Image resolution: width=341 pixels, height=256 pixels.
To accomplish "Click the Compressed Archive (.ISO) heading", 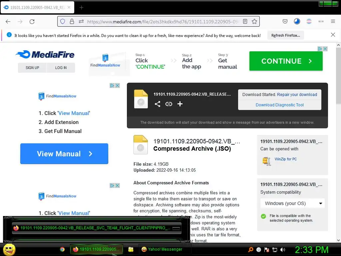I will pos(192,149).
